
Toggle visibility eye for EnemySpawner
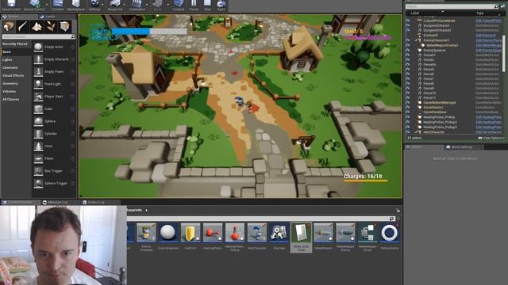pos(408,51)
